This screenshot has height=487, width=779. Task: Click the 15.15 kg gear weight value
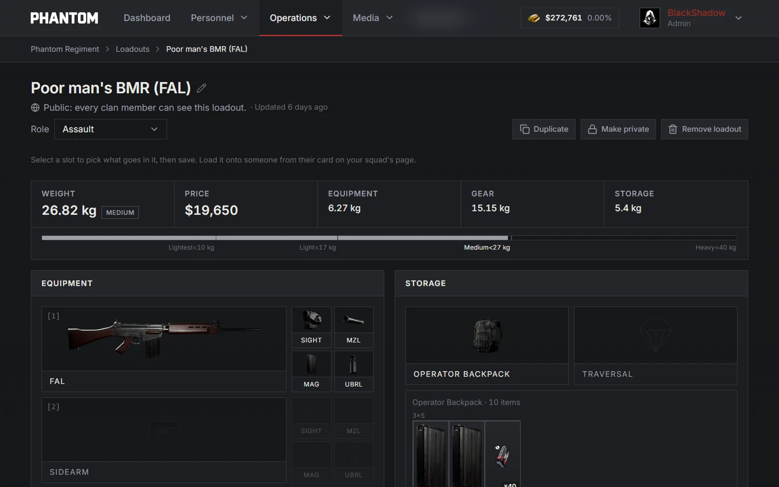(x=490, y=208)
